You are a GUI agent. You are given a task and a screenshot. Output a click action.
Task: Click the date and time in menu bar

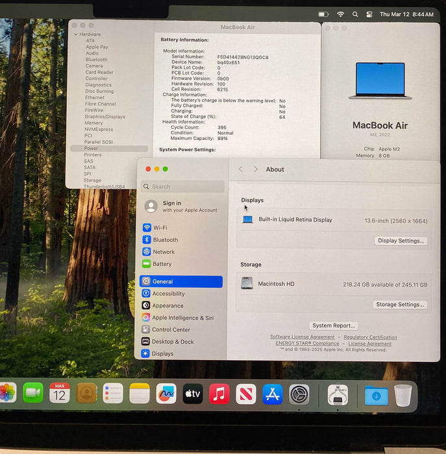click(406, 14)
